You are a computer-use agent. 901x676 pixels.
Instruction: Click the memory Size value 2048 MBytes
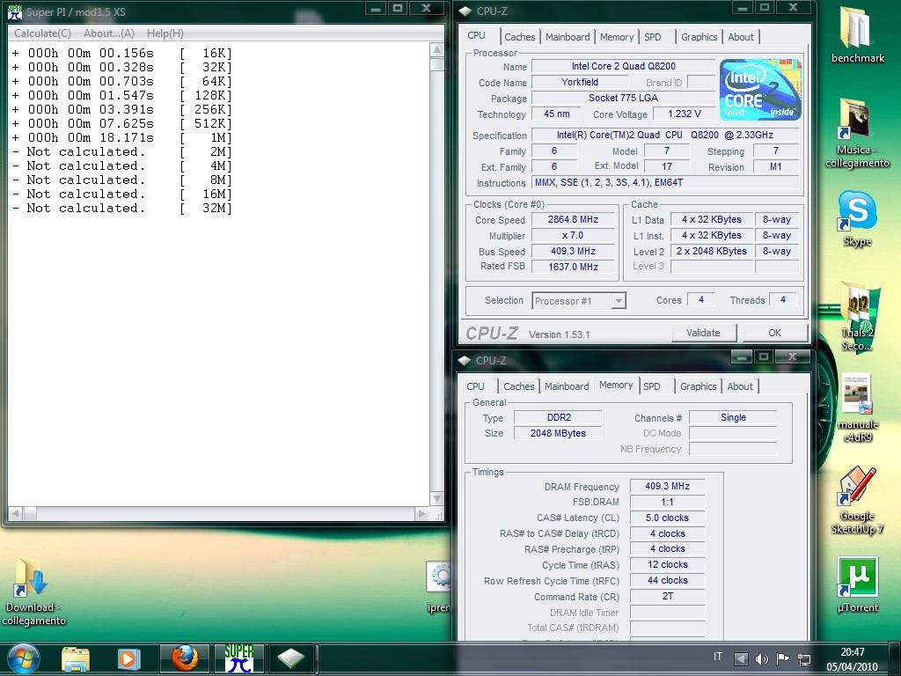[x=558, y=433]
